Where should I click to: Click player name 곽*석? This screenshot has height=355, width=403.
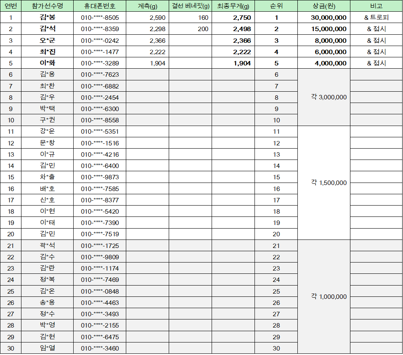tap(47, 246)
